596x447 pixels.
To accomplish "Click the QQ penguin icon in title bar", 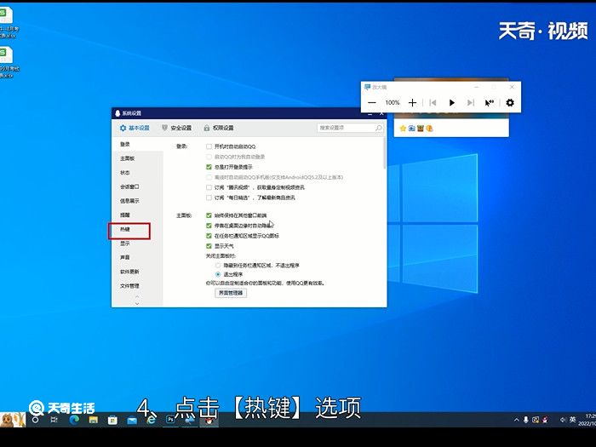I will [x=117, y=113].
